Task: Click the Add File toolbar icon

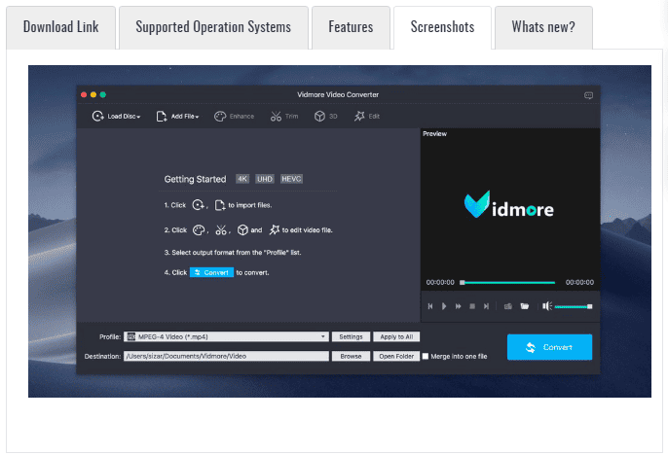Action: click(162, 116)
